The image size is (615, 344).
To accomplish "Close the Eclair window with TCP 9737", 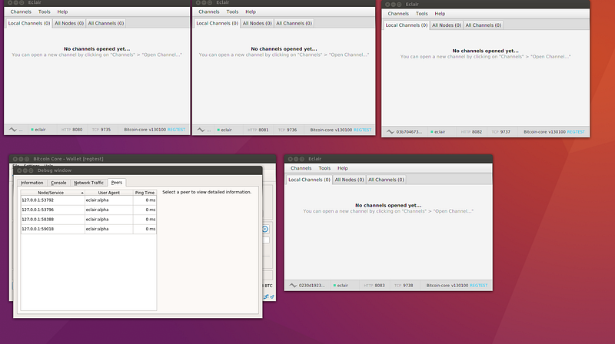I will coord(387,5).
